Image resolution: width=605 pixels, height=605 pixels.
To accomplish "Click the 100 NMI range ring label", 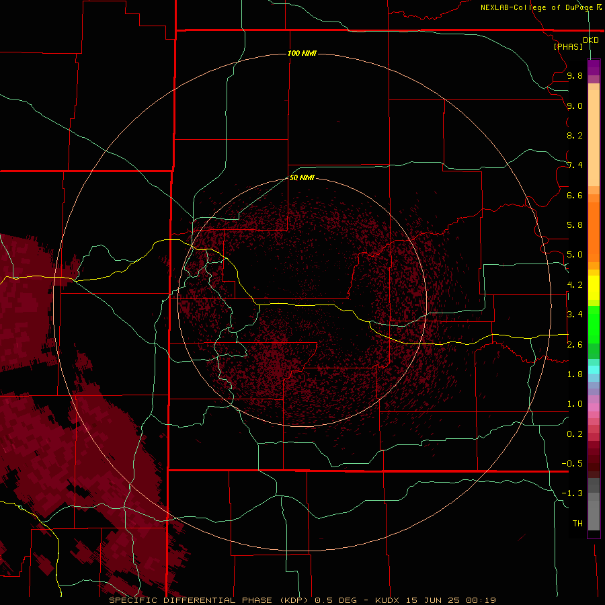I will coord(302,53).
